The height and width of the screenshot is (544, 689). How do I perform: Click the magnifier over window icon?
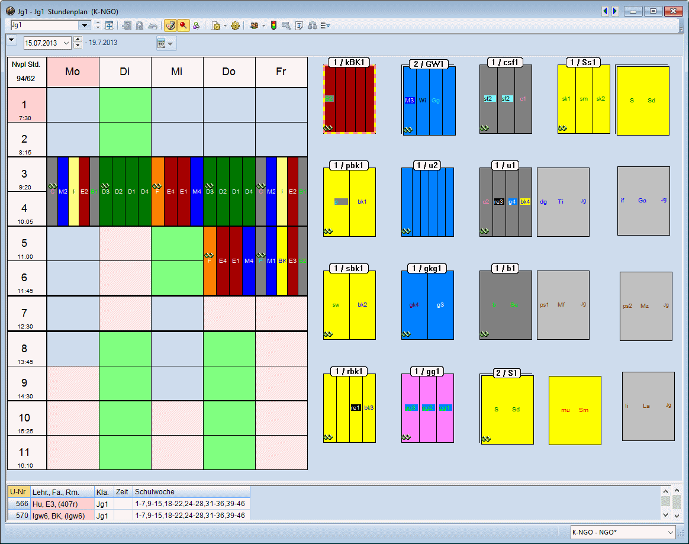coord(286,25)
